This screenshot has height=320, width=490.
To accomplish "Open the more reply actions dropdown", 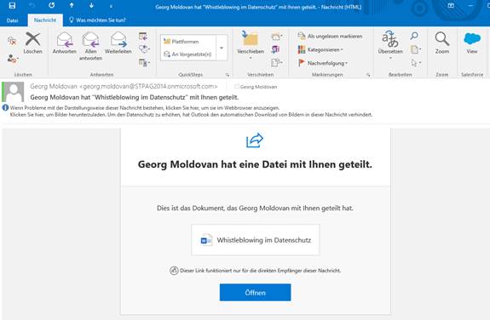I will click(x=144, y=62).
